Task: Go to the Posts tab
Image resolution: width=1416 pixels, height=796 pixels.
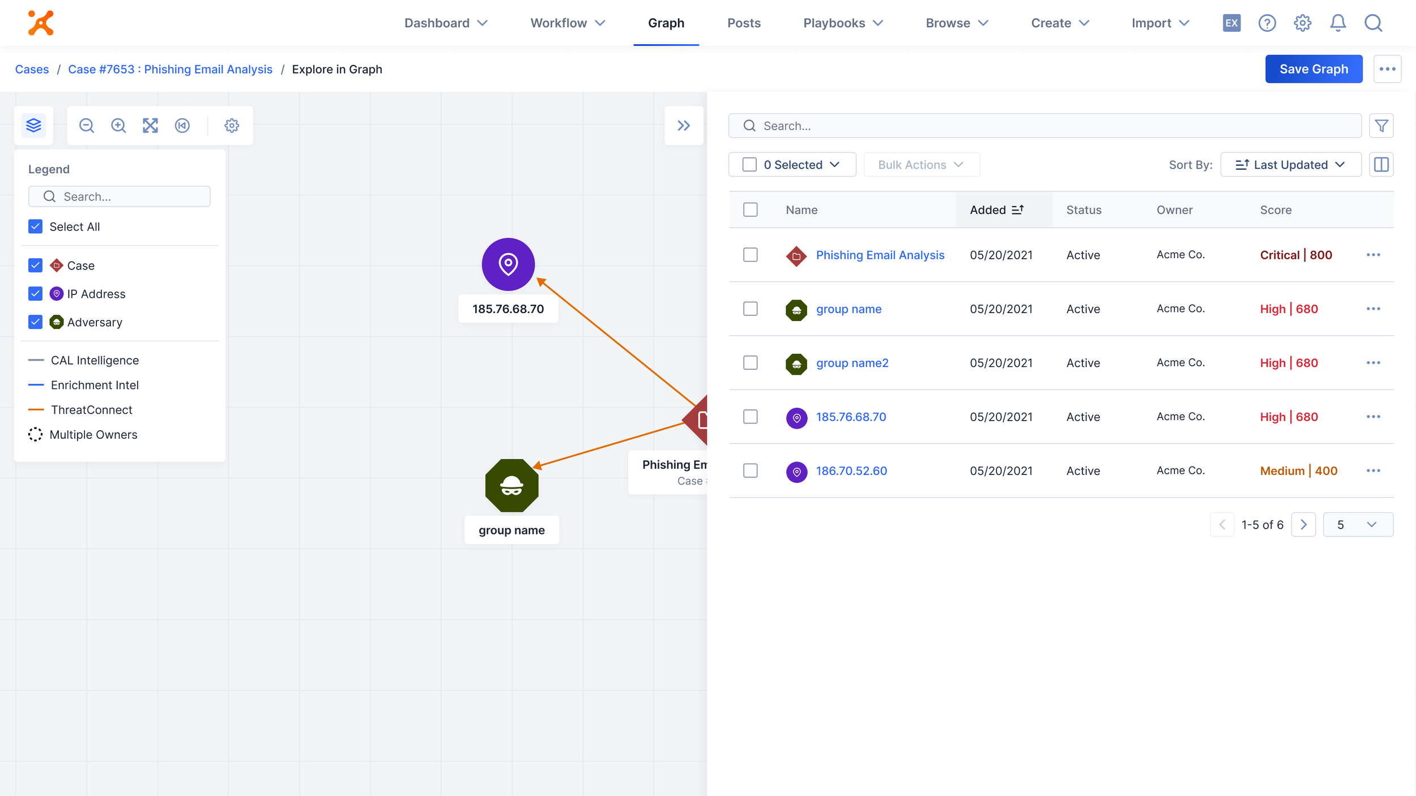Action: pyautogui.click(x=744, y=23)
